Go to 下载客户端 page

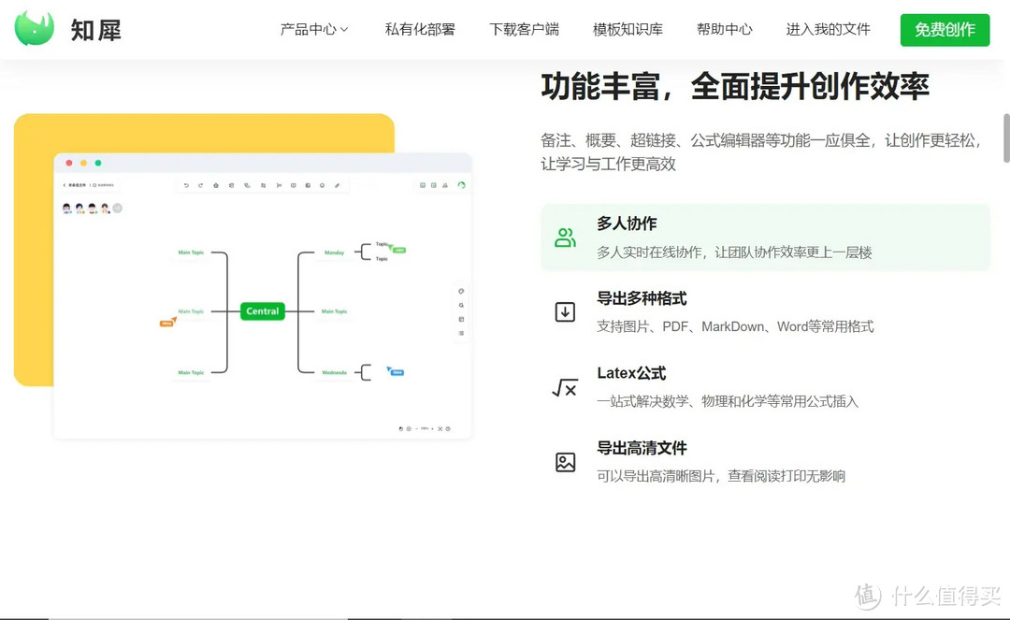524,30
